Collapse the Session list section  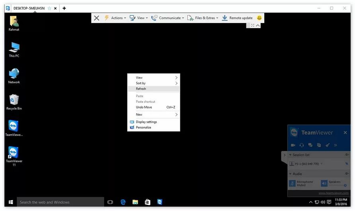pyautogui.click(x=290, y=155)
